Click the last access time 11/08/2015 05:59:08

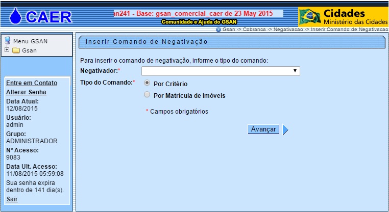coord(35,174)
